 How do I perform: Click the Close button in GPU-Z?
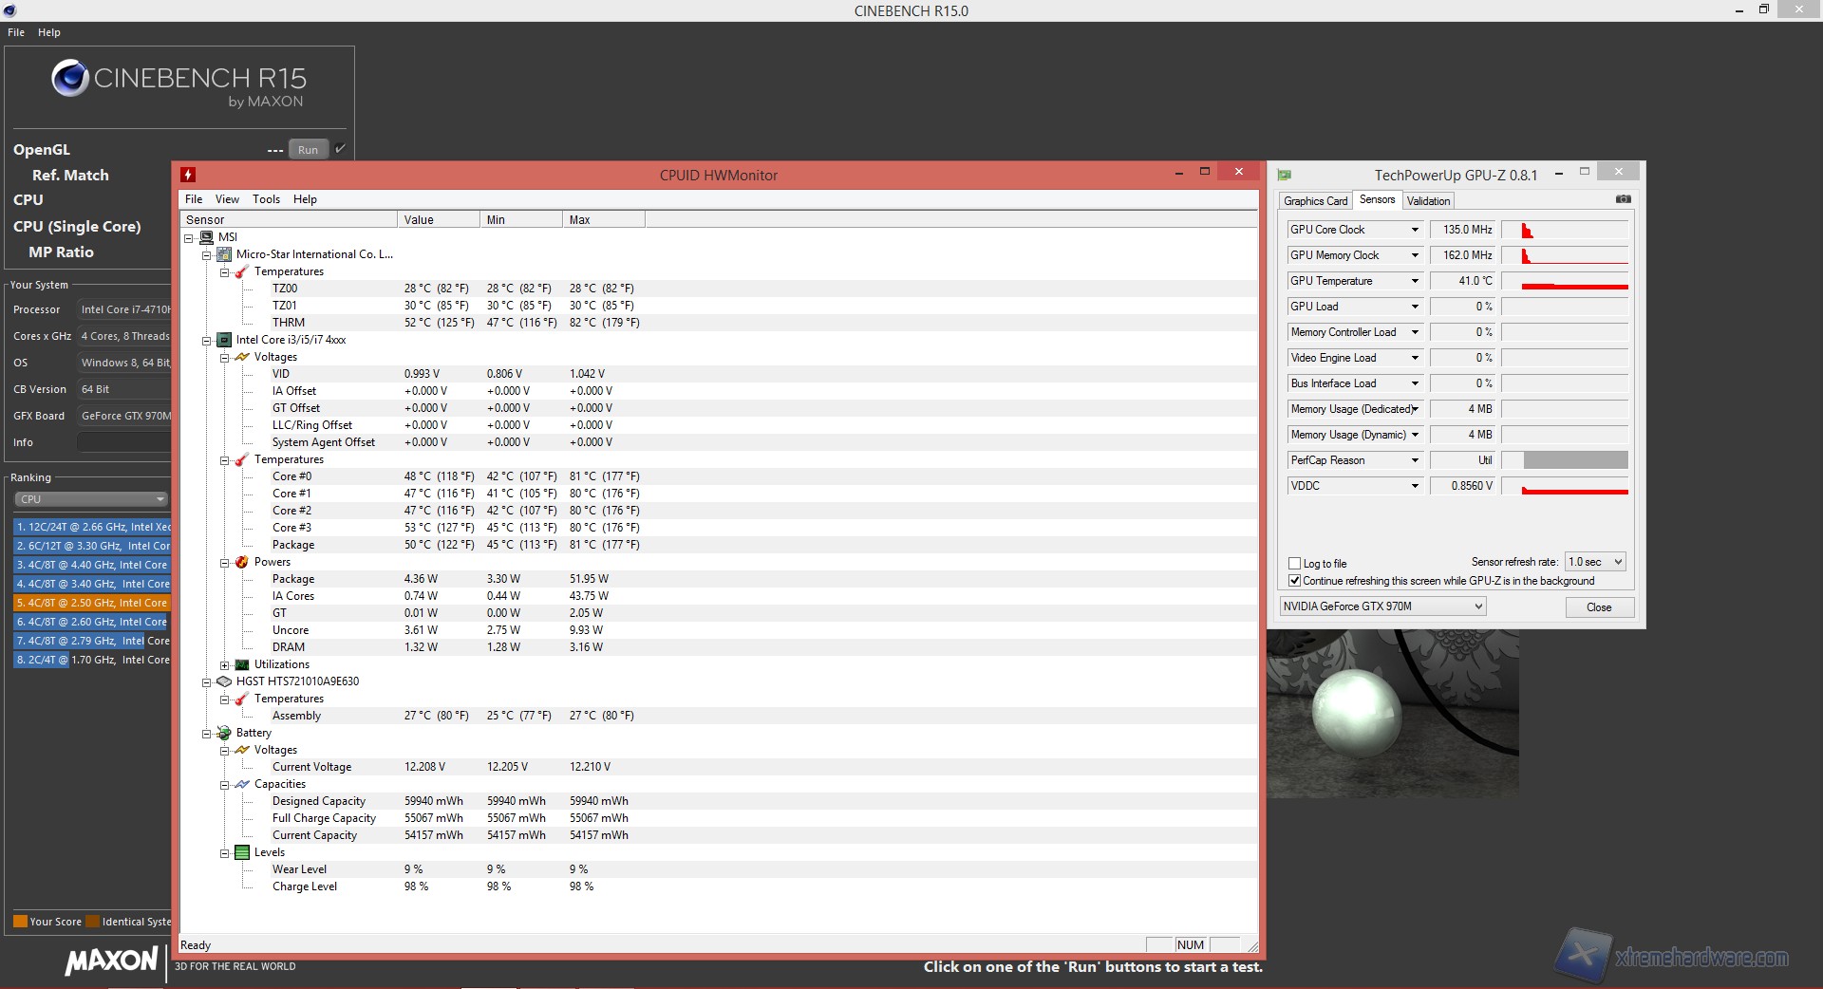pos(1599,607)
